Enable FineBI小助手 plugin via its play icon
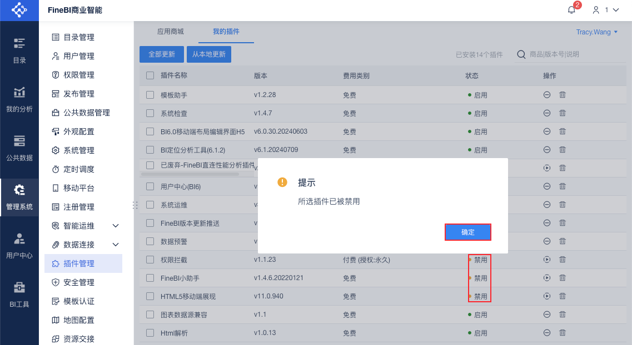 point(547,278)
